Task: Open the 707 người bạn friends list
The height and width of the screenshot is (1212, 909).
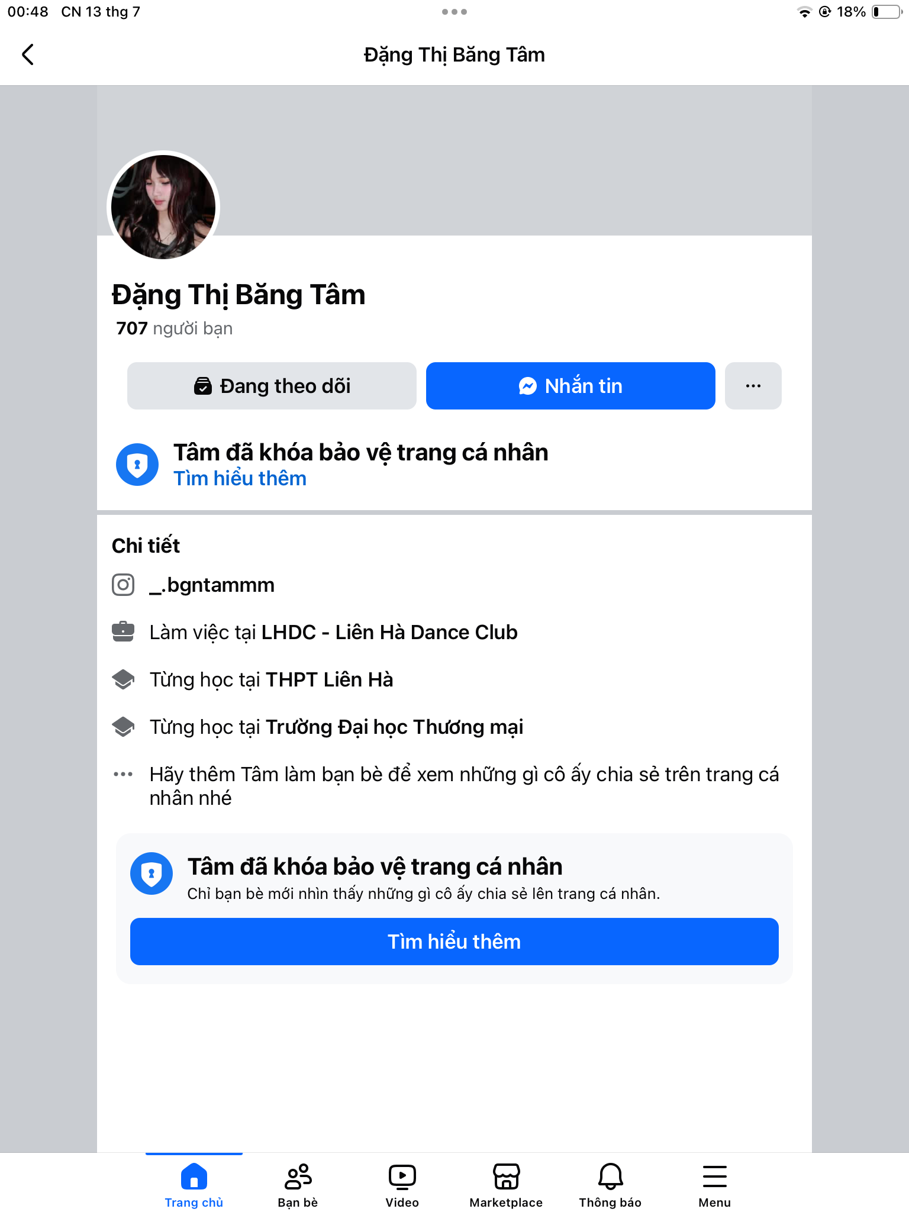Action: tap(174, 328)
